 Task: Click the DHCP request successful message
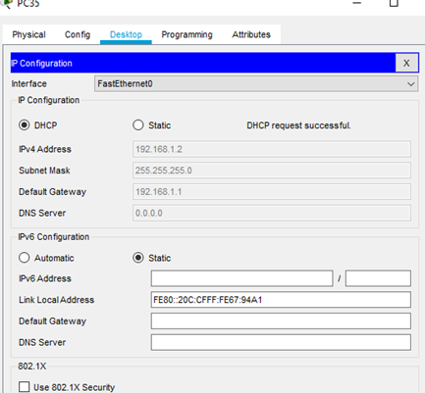(298, 125)
